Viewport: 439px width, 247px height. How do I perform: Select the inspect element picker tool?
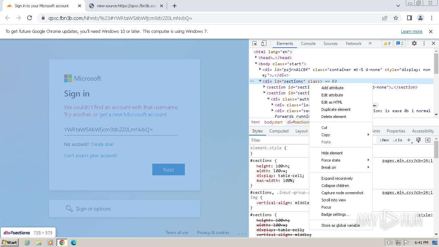pyautogui.click(x=254, y=44)
